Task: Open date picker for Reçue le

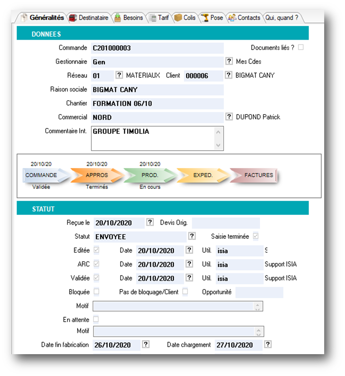Action: coord(150,222)
